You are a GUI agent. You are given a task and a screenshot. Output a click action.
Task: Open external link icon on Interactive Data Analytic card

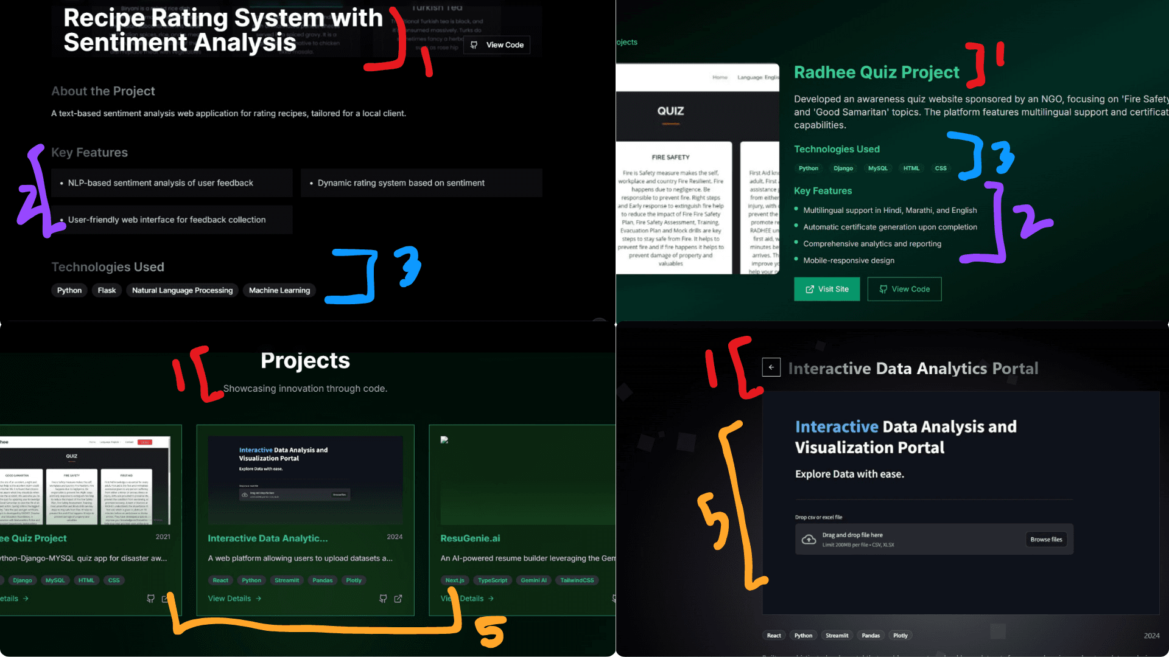point(398,599)
